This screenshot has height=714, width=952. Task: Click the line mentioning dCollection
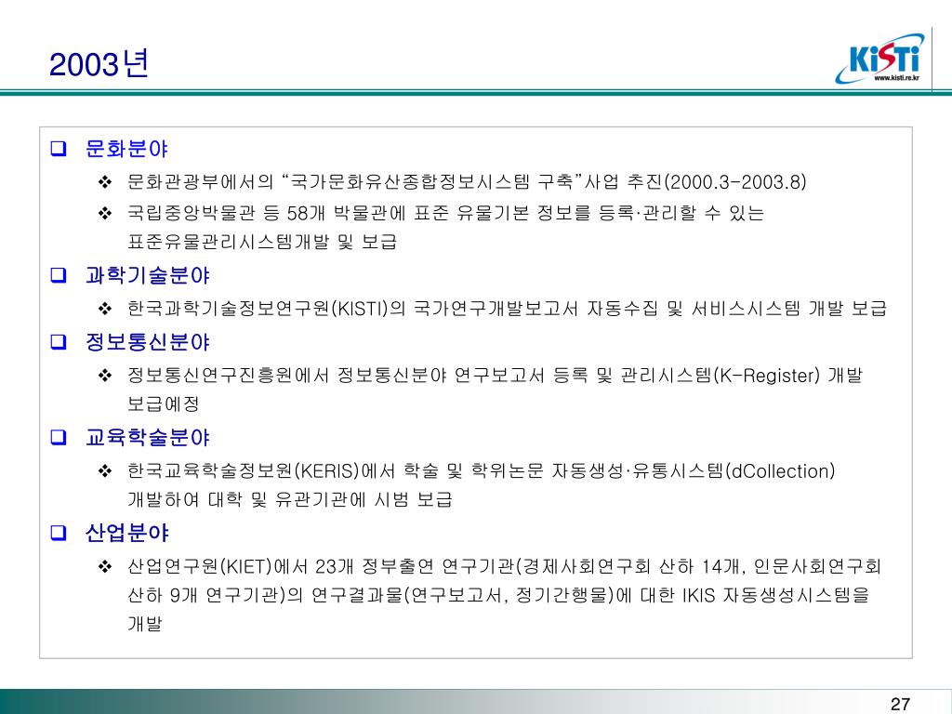point(481,470)
